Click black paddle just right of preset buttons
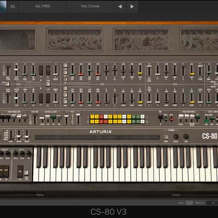The image size is (218, 218). tap(160, 118)
